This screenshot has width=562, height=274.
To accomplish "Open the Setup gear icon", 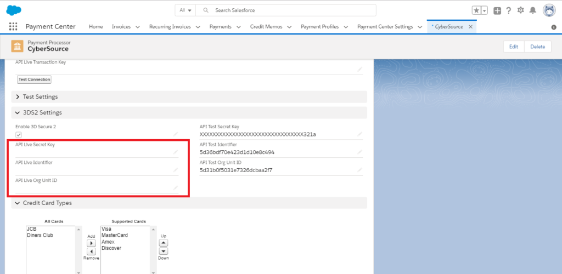I will click(521, 10).
